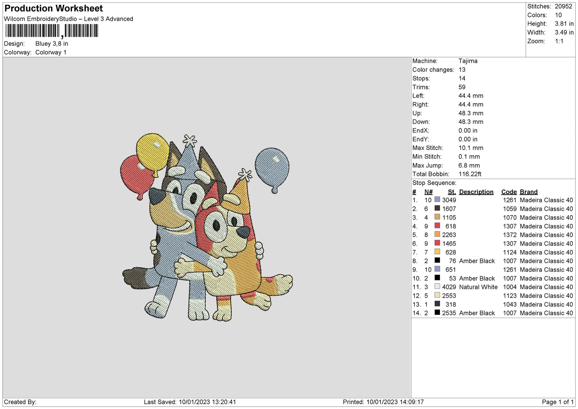Click the Machine value Tajima
Viewport: 578px width, 409px height.
coord(468,61)
